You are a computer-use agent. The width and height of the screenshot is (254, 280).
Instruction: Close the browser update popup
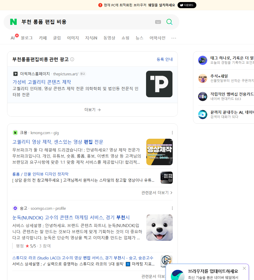244,268
